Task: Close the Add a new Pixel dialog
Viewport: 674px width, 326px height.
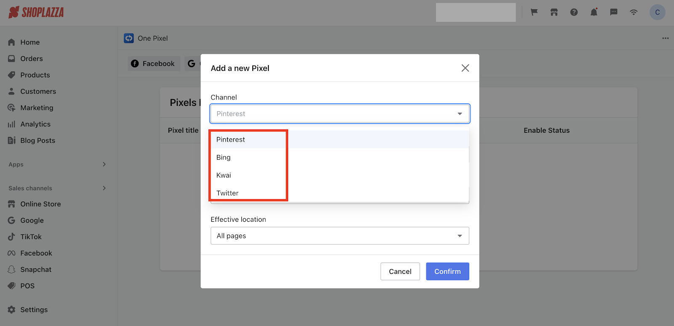Action: point(465,68)
